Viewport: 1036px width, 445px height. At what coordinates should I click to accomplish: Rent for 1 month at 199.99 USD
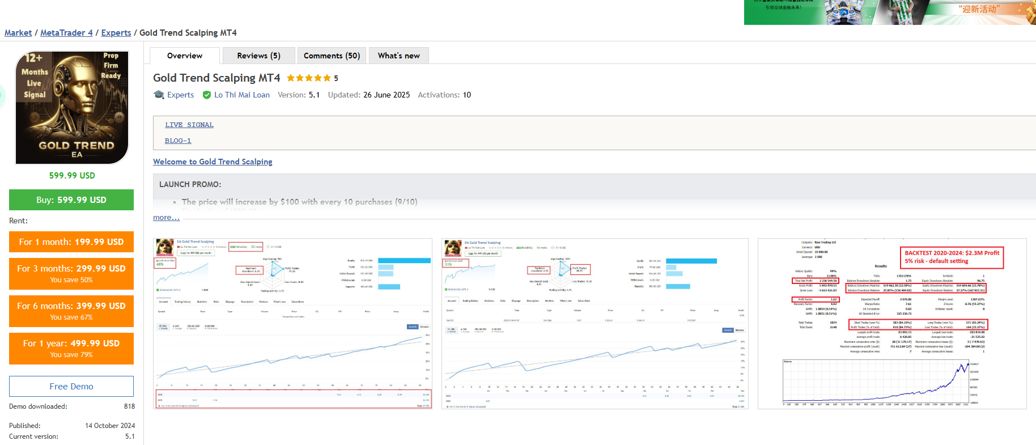[x=71, y=241]
